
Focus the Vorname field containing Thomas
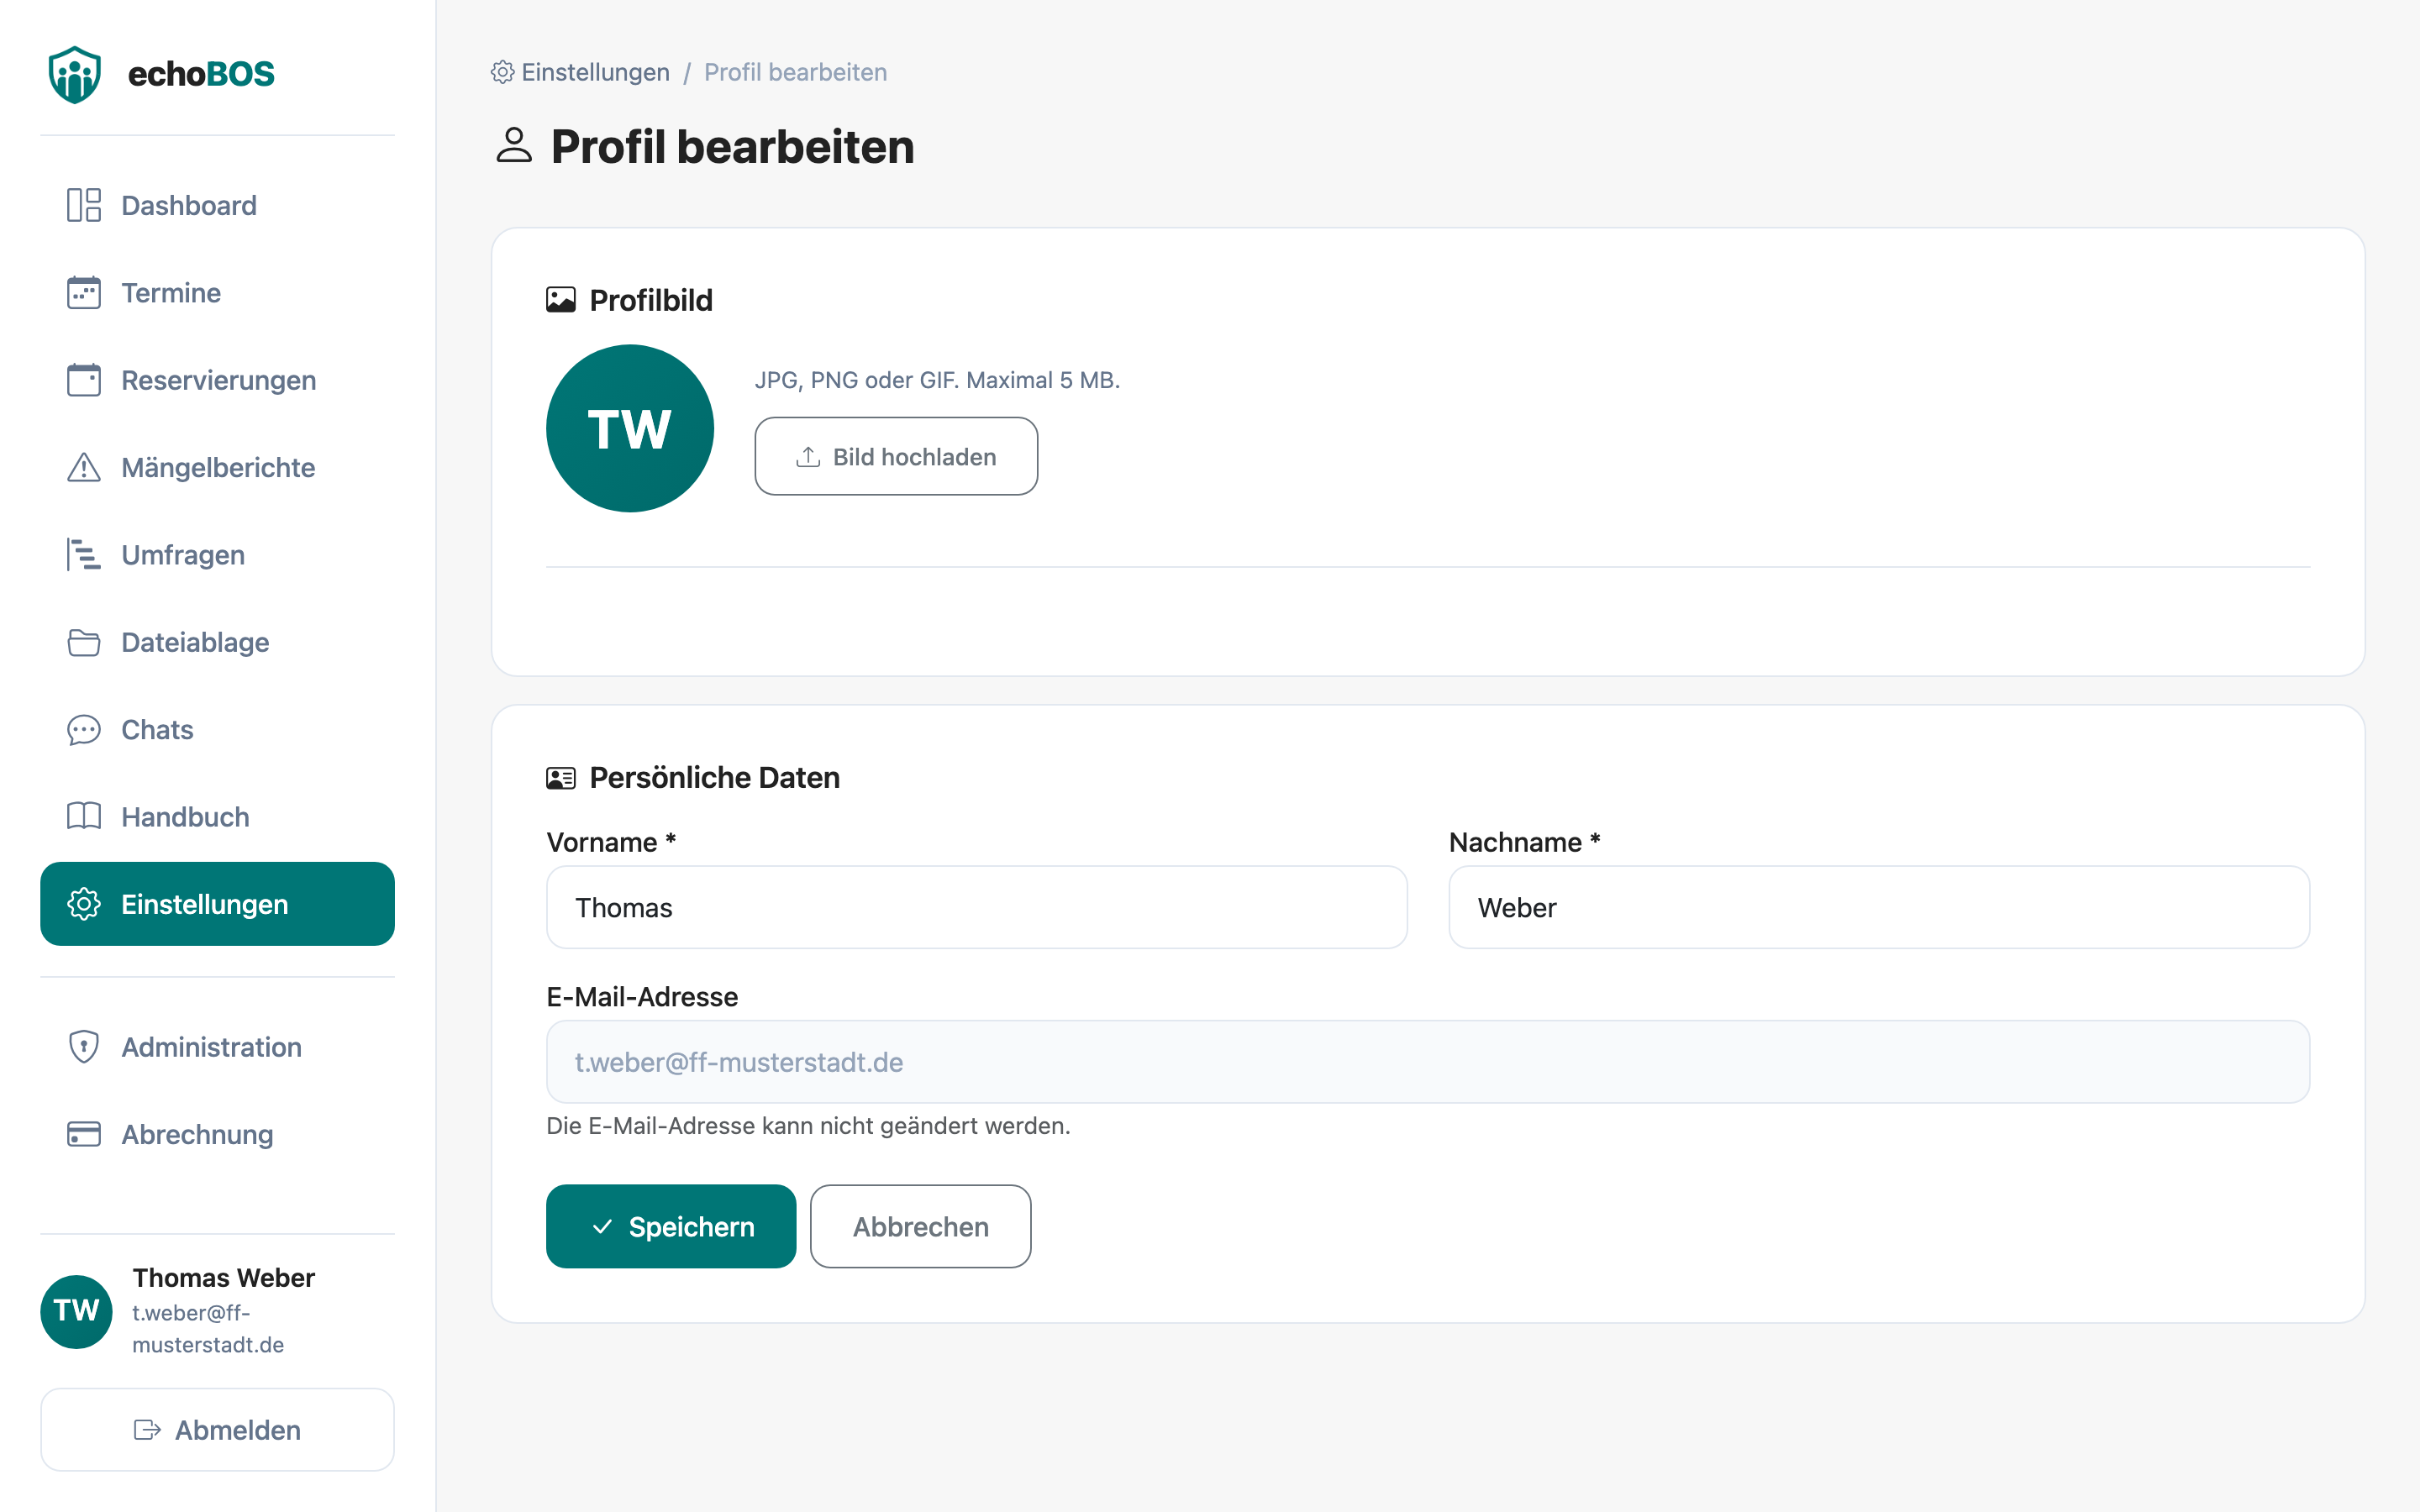[977, 907]
